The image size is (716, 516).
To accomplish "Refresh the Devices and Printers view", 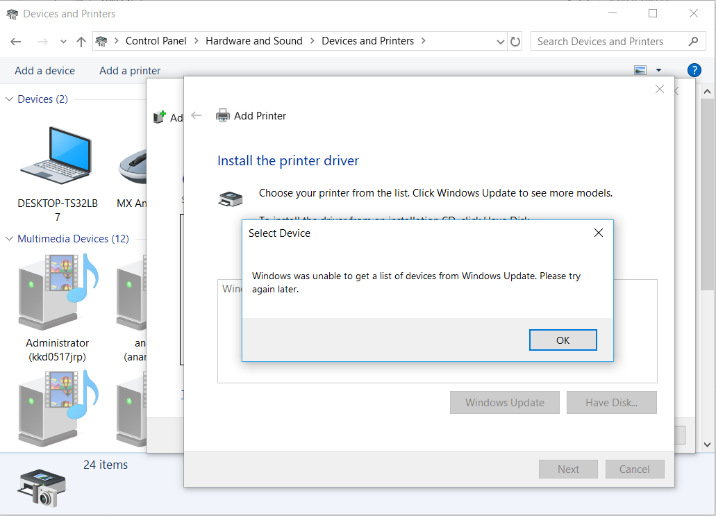I will [515, 42].
